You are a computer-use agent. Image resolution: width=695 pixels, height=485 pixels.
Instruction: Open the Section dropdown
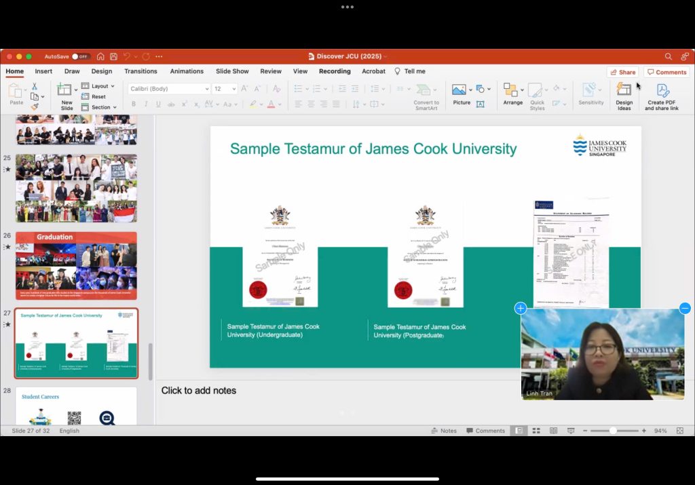pos(99,107)
